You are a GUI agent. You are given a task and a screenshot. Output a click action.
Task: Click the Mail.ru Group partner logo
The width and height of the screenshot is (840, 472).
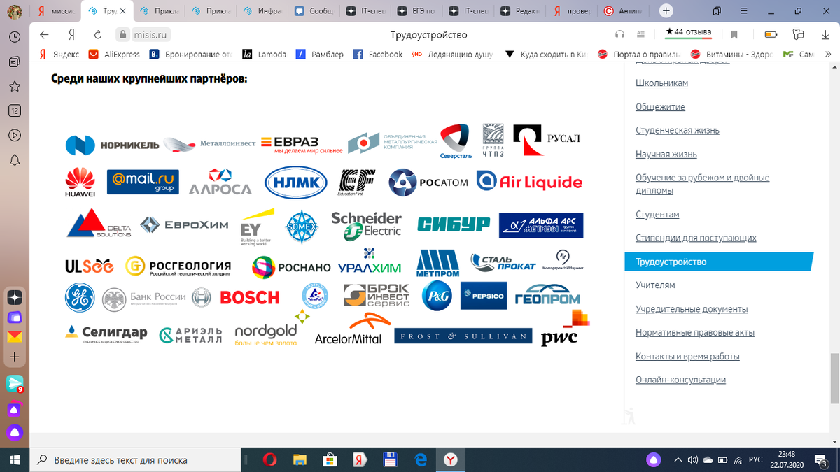coord(143,182)
